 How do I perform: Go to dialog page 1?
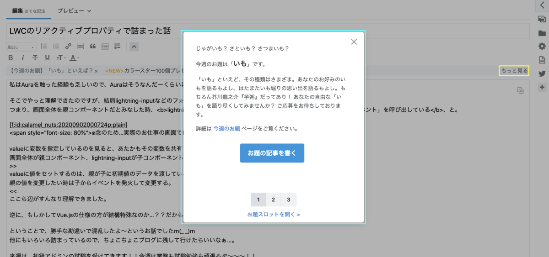click(258, 199)
